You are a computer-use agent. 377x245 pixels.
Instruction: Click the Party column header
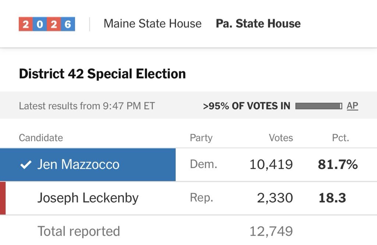tap(201, 138)
